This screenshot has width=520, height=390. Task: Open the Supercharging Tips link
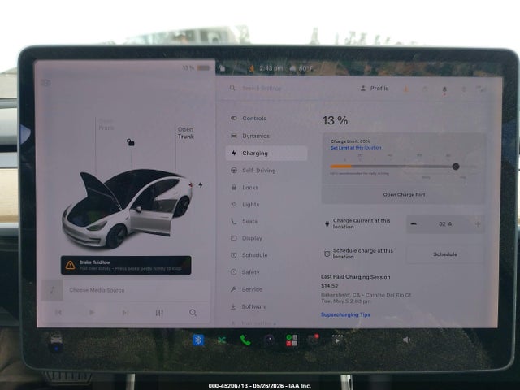(x=345, y=314)
